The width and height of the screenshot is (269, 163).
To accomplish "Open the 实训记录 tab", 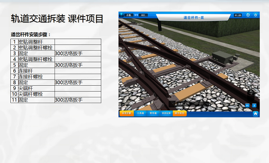I will pos(166,113).
